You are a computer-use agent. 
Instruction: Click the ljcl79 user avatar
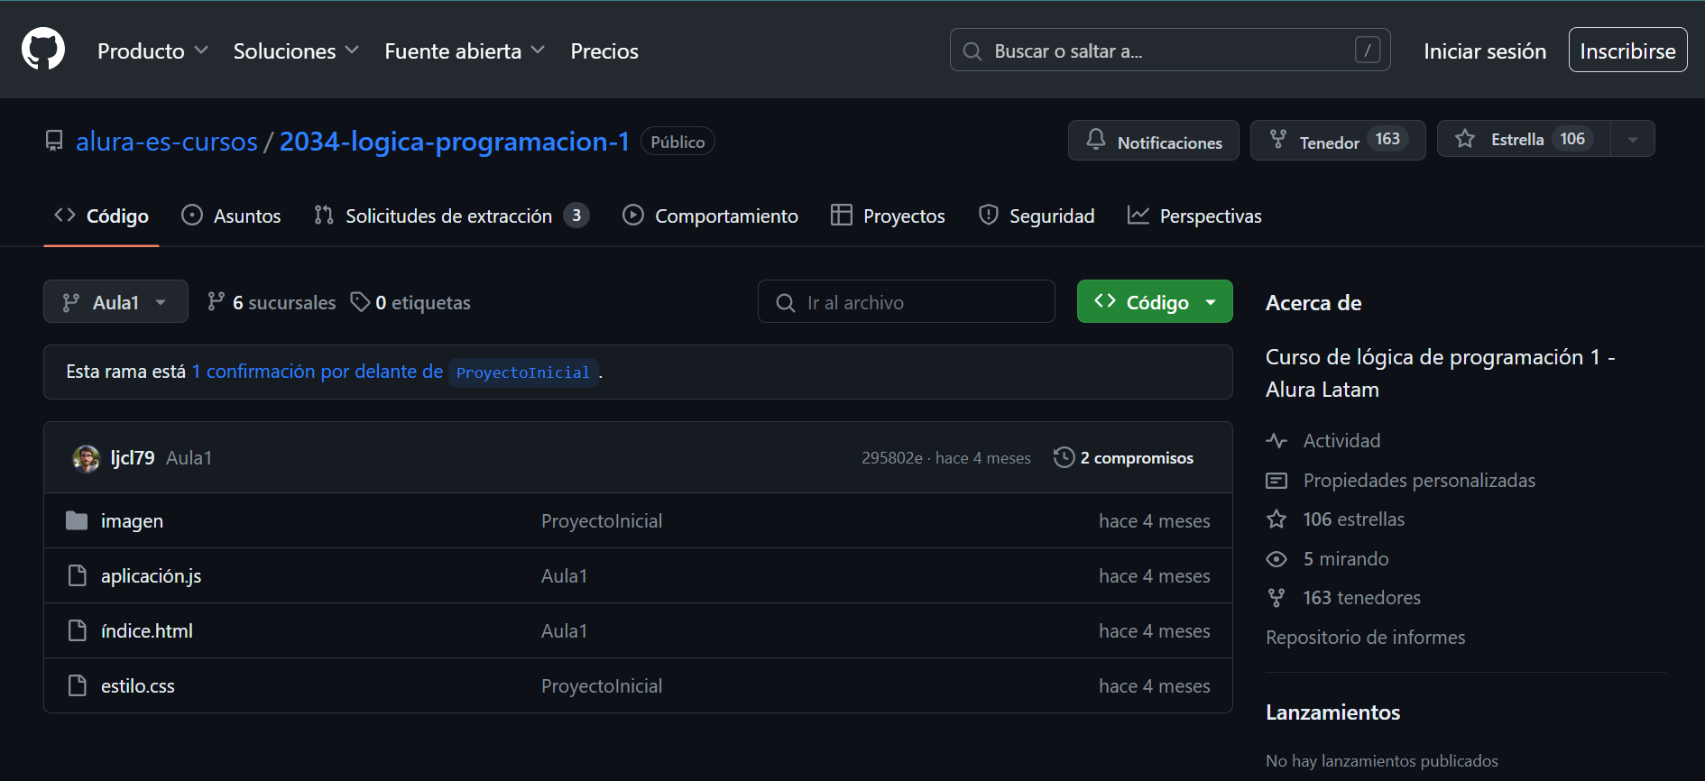point(86,458)
